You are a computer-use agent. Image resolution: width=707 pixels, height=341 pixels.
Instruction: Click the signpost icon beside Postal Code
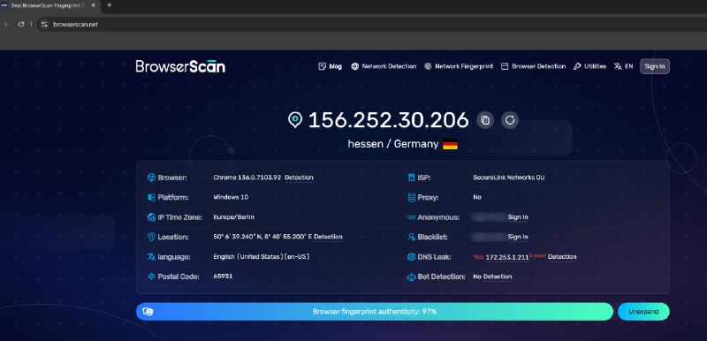click(151, 277)
